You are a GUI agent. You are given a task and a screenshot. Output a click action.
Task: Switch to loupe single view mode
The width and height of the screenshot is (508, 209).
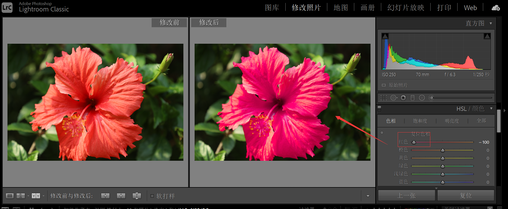[10, 196]
